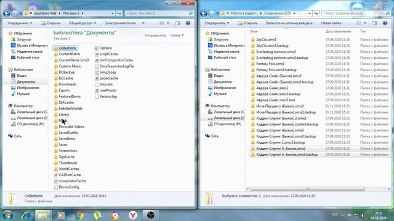Expand the Папка arrangement dropdown
This screenshot has width=394, height=221.
(x=177, y=36)
